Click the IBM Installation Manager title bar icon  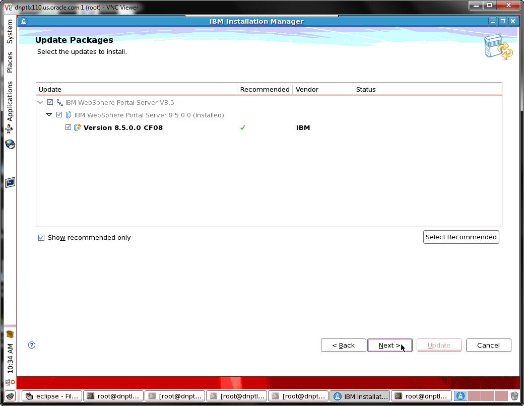tap(23, 21)
